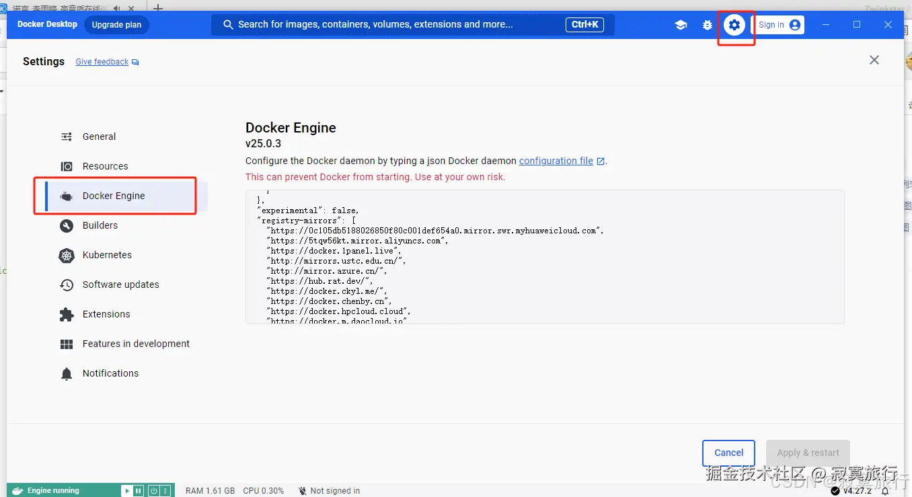The image size is (912, 497).
Task: Open the configuration file documentation link
Action: (x=556, y=161)
